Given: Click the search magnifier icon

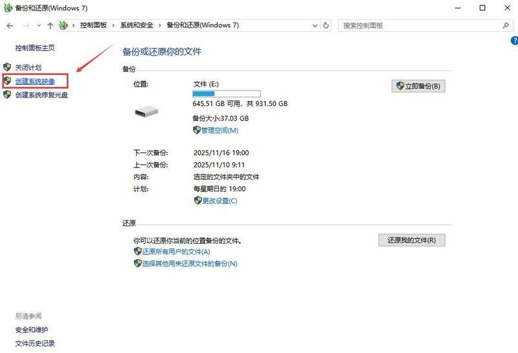Looking at the screenshot, I should [506, 25].
